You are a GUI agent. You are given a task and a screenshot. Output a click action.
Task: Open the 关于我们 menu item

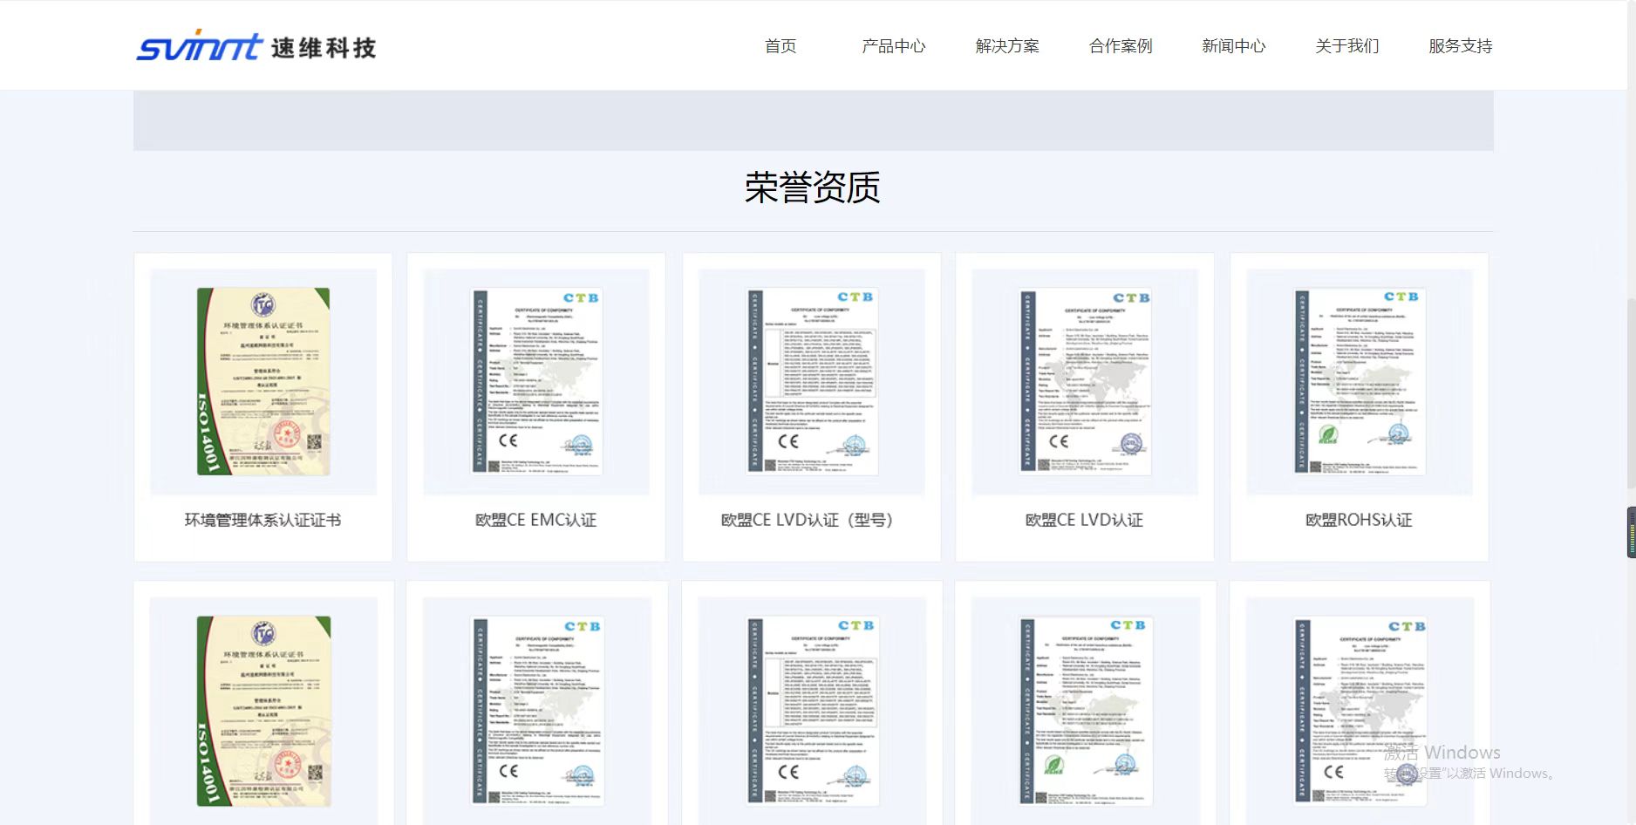(x=1347, y=46)
